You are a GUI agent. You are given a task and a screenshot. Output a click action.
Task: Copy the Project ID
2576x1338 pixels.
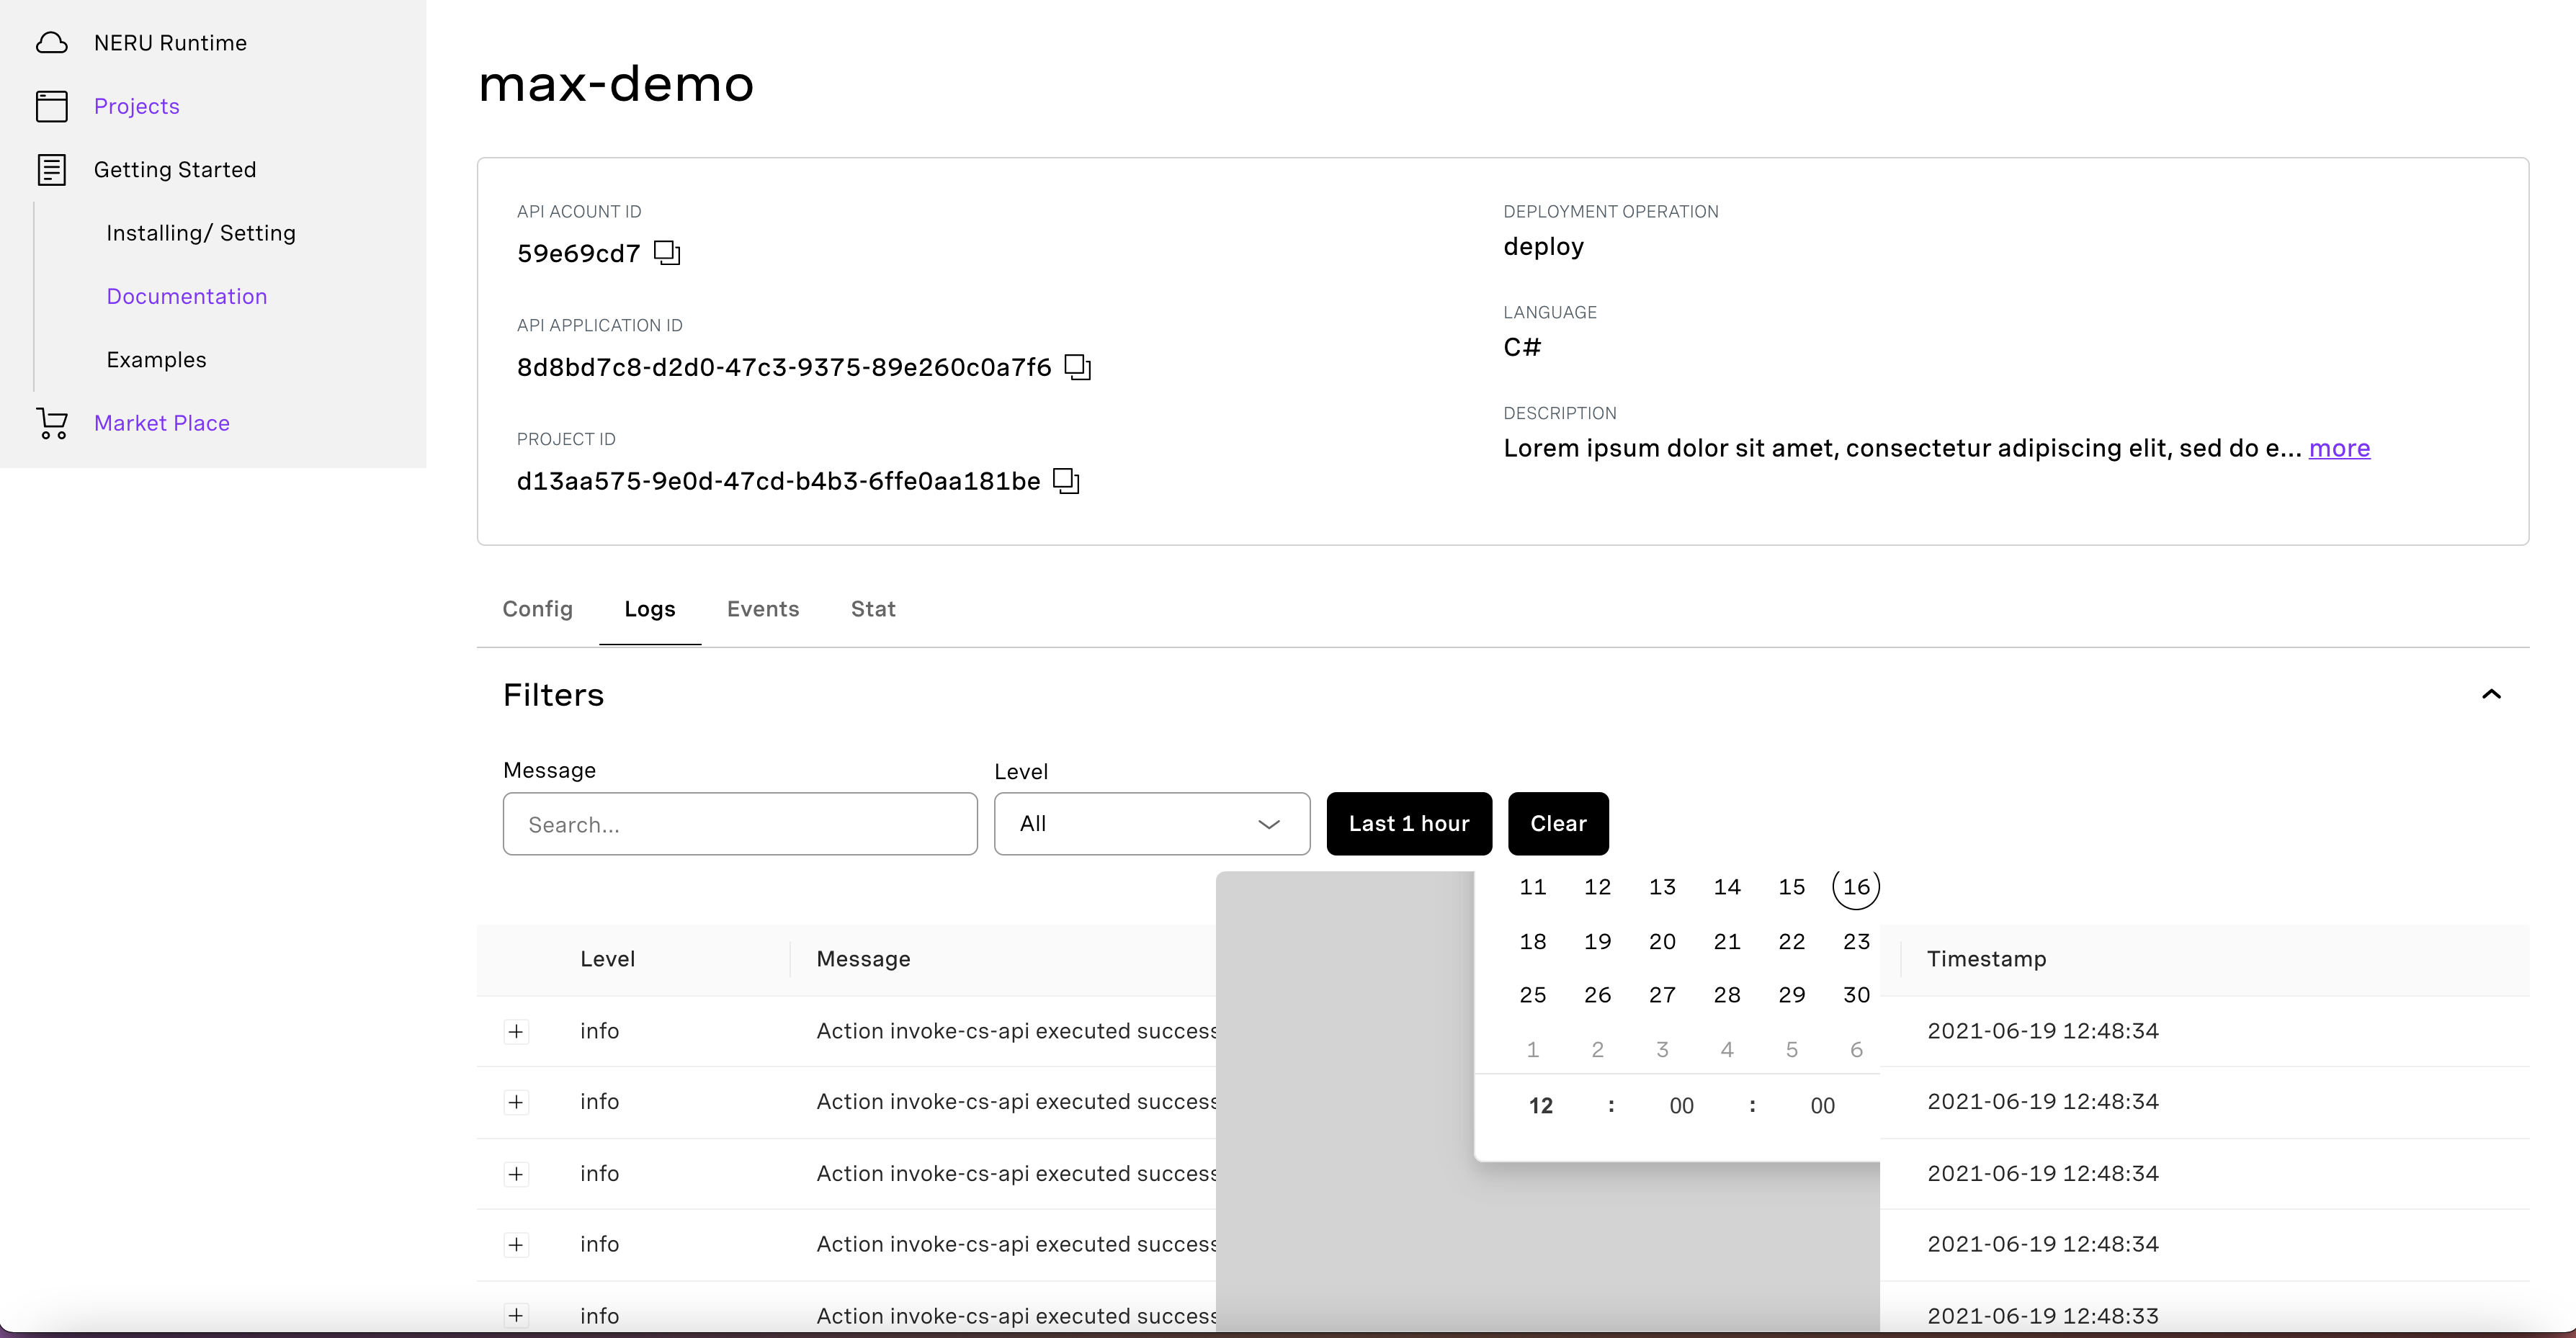(1066, 480)
